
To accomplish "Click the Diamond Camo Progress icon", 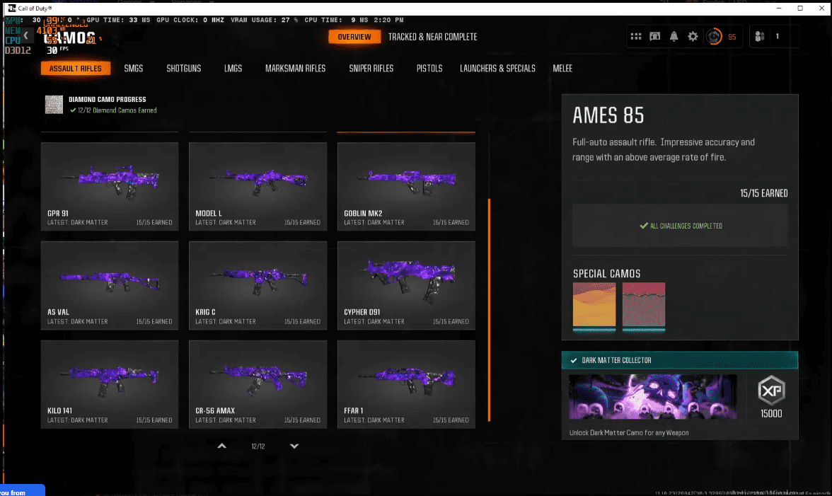I will pos(54,105).
